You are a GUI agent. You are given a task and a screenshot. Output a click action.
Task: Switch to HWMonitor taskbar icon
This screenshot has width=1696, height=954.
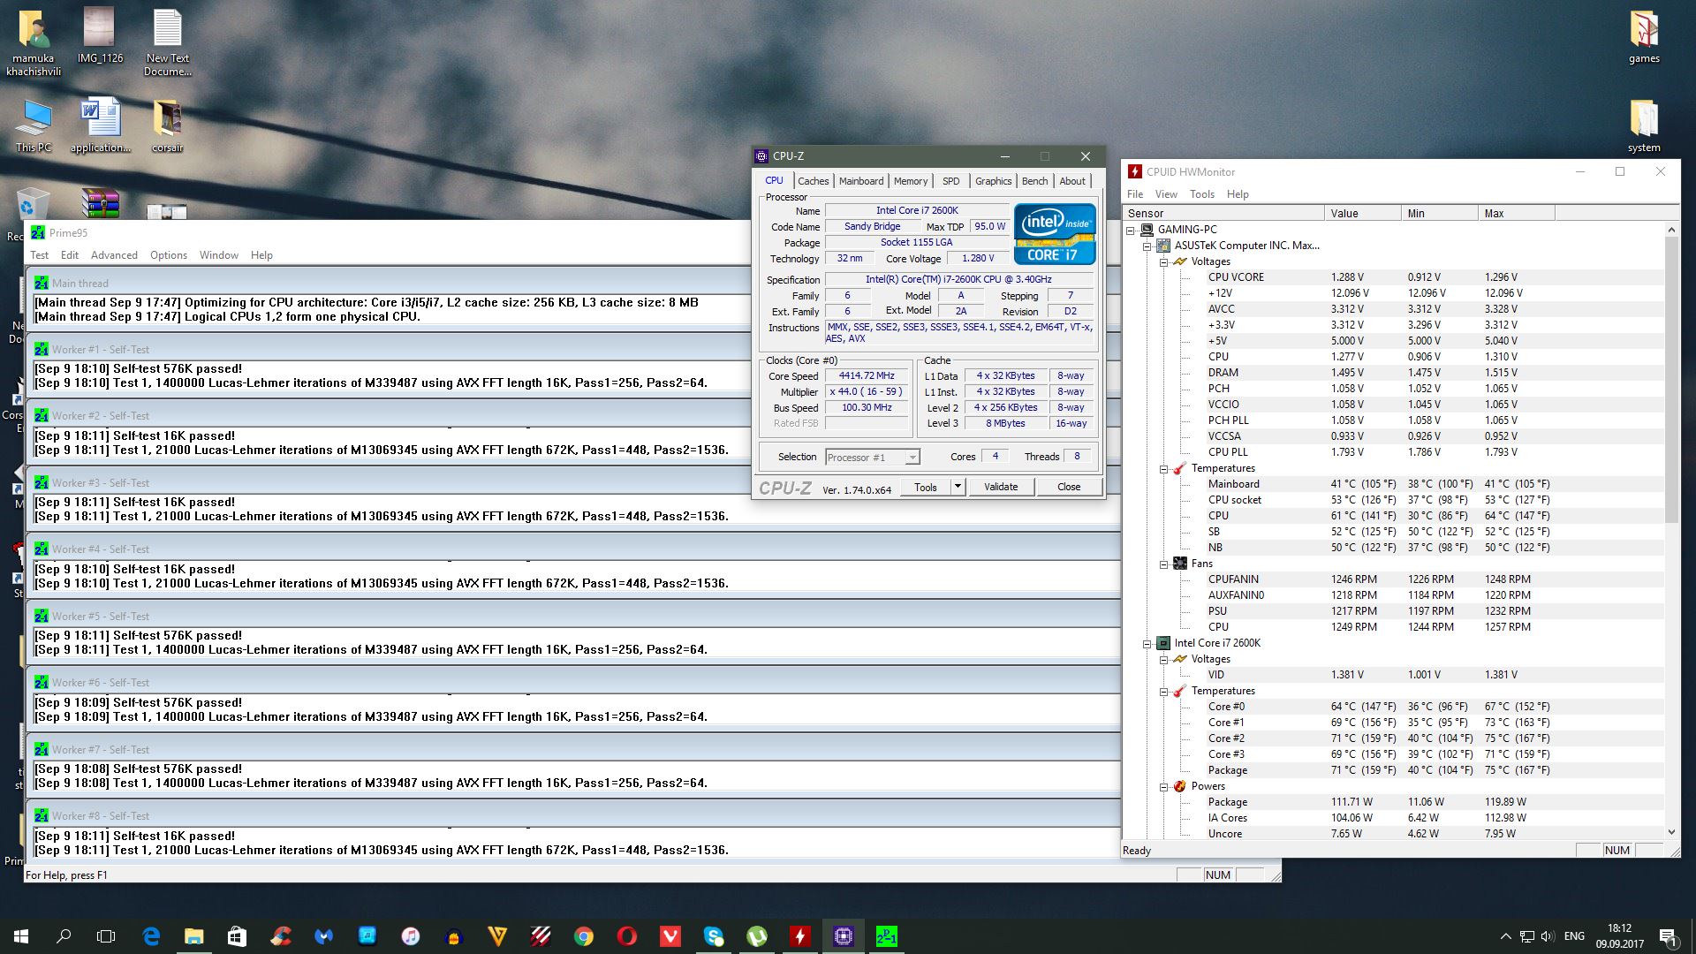tap(800, 936)
